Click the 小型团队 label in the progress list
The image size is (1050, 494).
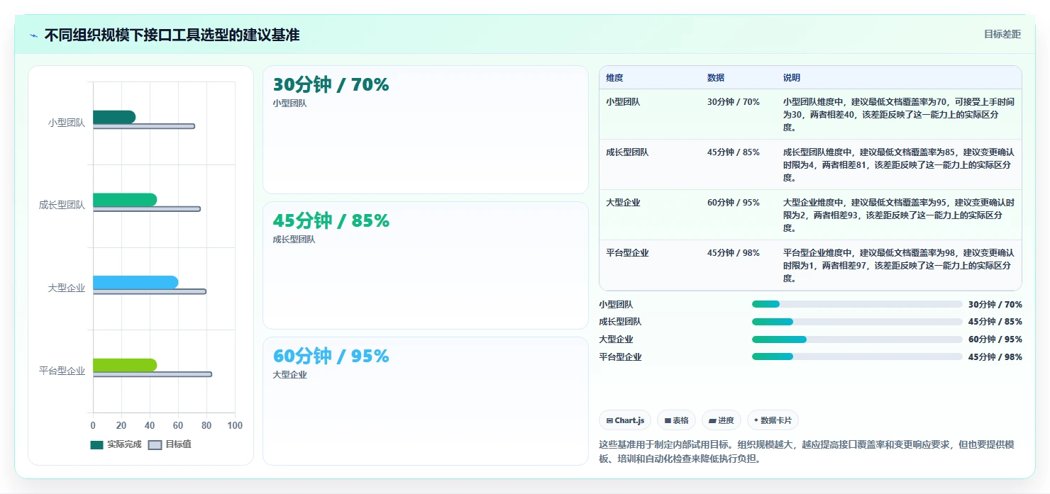(x=616, y=305)
